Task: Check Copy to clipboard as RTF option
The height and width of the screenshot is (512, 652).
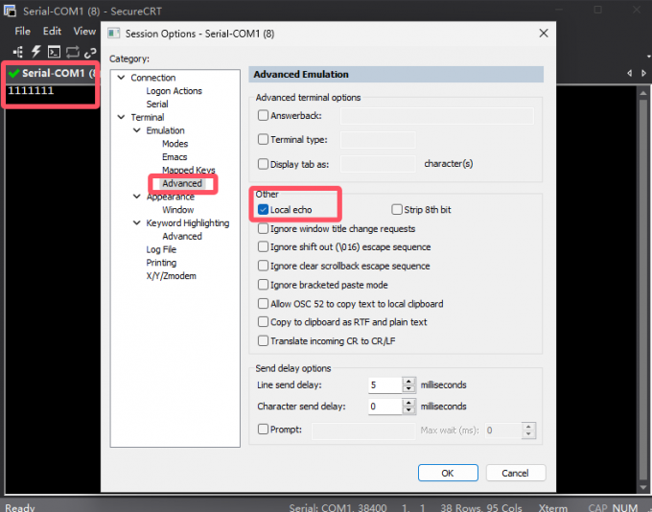Action: pos(263,322)
